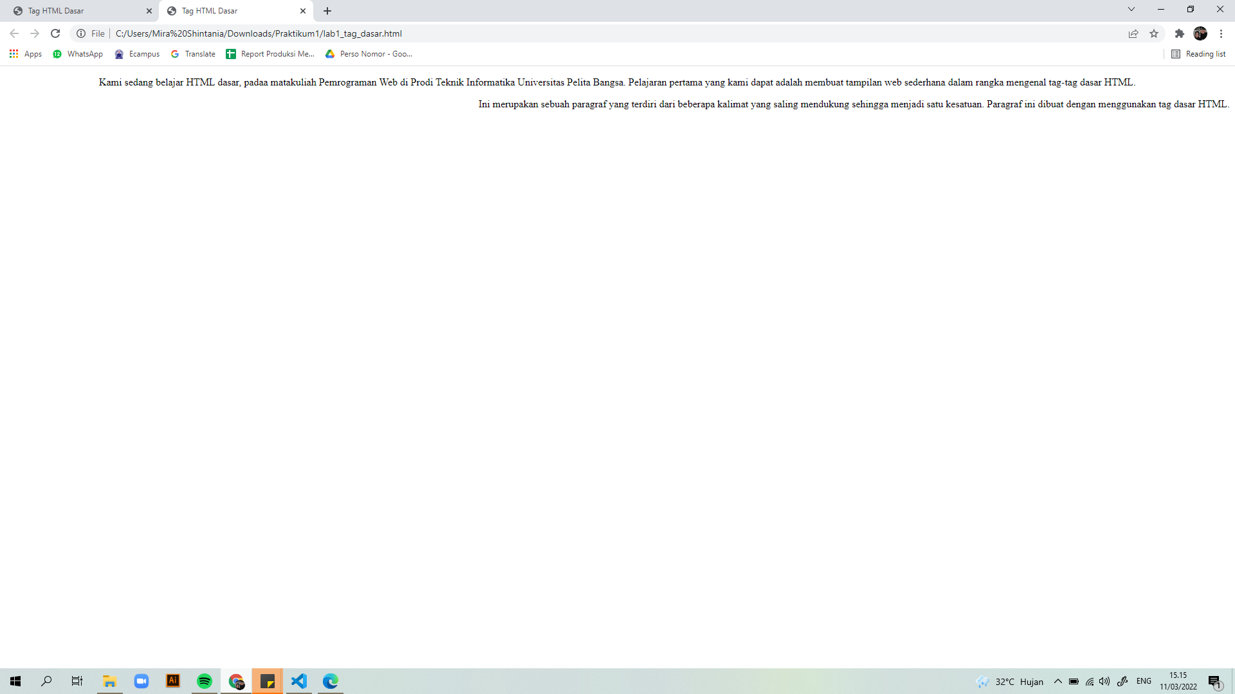Screen dimensions: 1235x694
Task: Show hidden system tray icons
Action: tap(1057, 681)
